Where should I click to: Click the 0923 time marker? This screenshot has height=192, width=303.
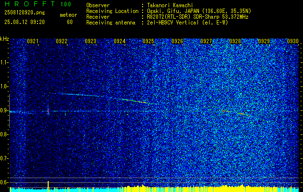[91, 41]
